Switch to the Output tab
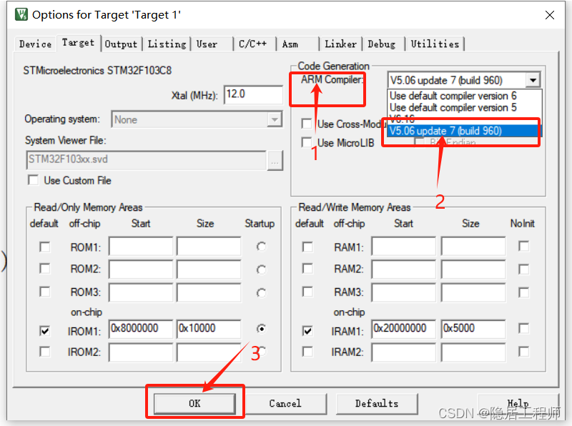572x426 pixels. 121,44
